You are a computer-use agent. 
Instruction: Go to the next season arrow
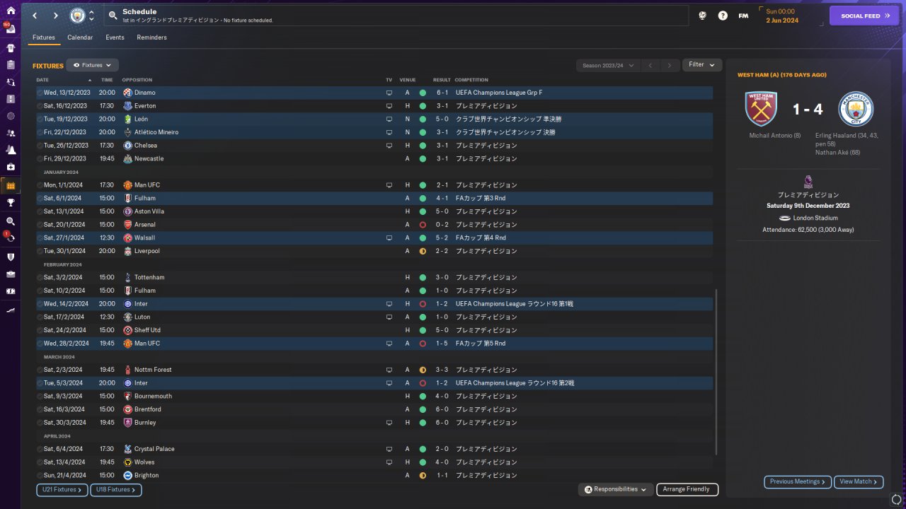coord(670,65)
